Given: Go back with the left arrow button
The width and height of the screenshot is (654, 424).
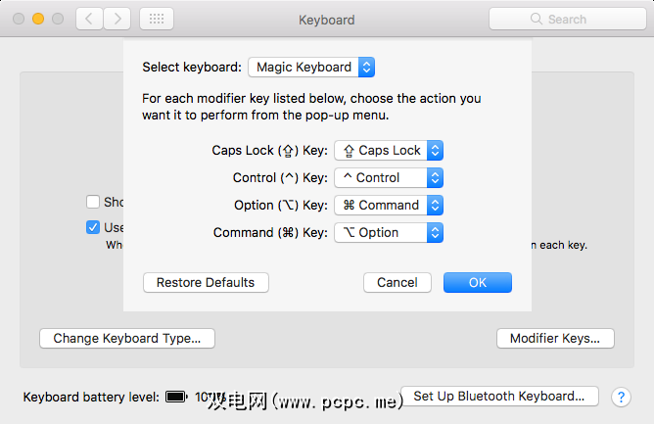Looking at the screenshot, I should (90, 19).
